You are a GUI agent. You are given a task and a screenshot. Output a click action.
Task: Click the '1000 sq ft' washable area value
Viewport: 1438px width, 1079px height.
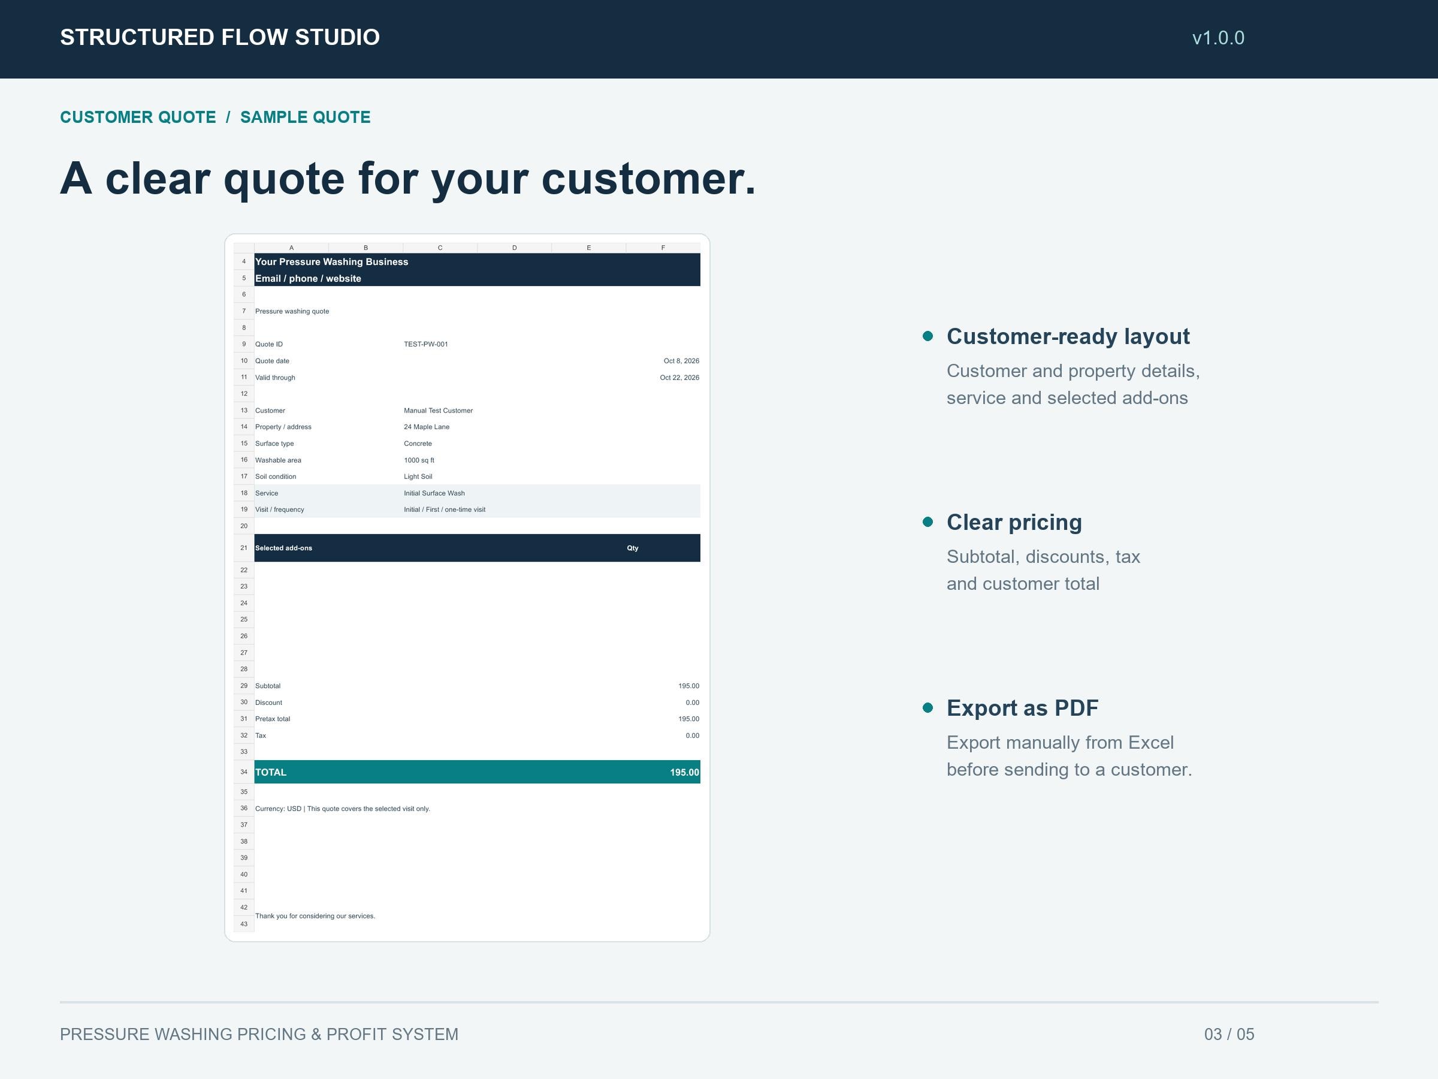tap(419, 460)
